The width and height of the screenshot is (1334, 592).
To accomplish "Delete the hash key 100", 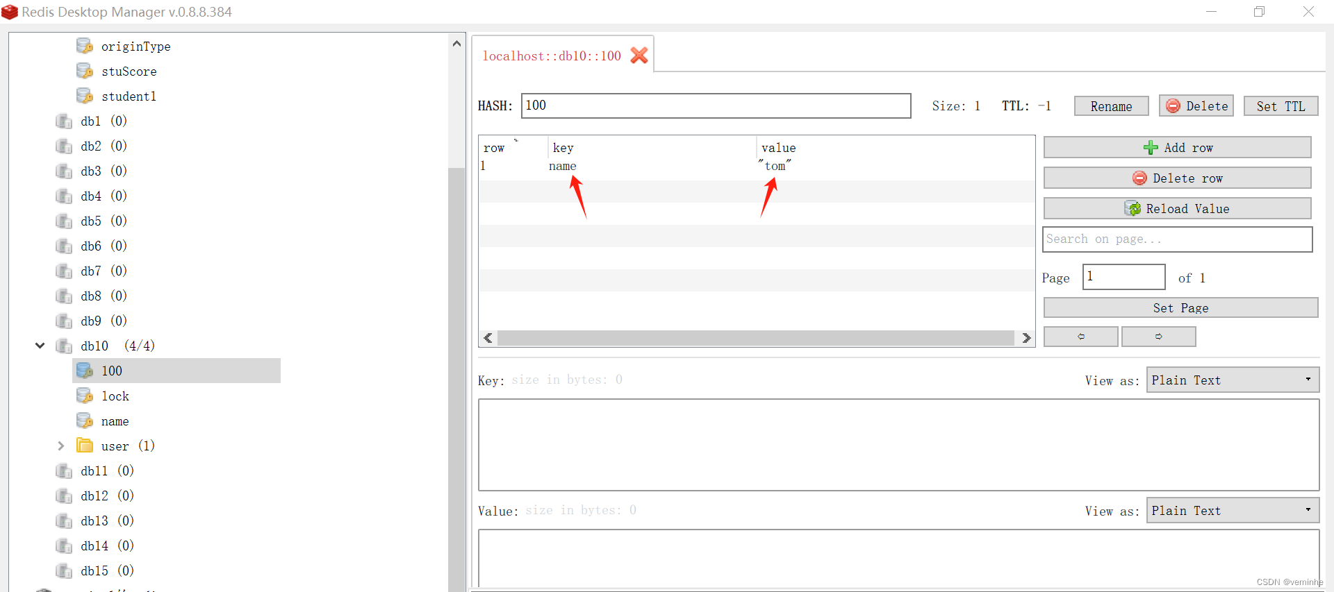I will 1196,106.
